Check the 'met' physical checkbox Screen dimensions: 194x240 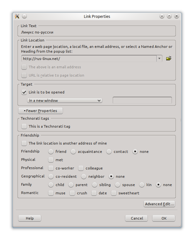pyautogui.click(x=51, y=160)
